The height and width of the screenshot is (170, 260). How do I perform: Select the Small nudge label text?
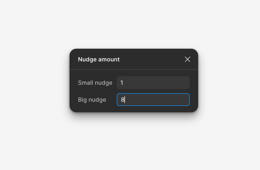(x=95, y=83)
